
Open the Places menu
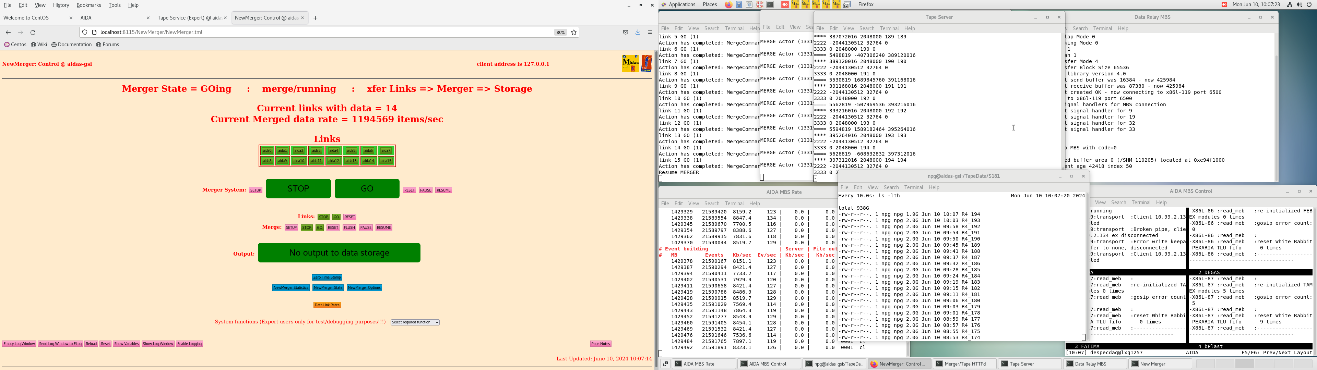(x=710, y=4)
